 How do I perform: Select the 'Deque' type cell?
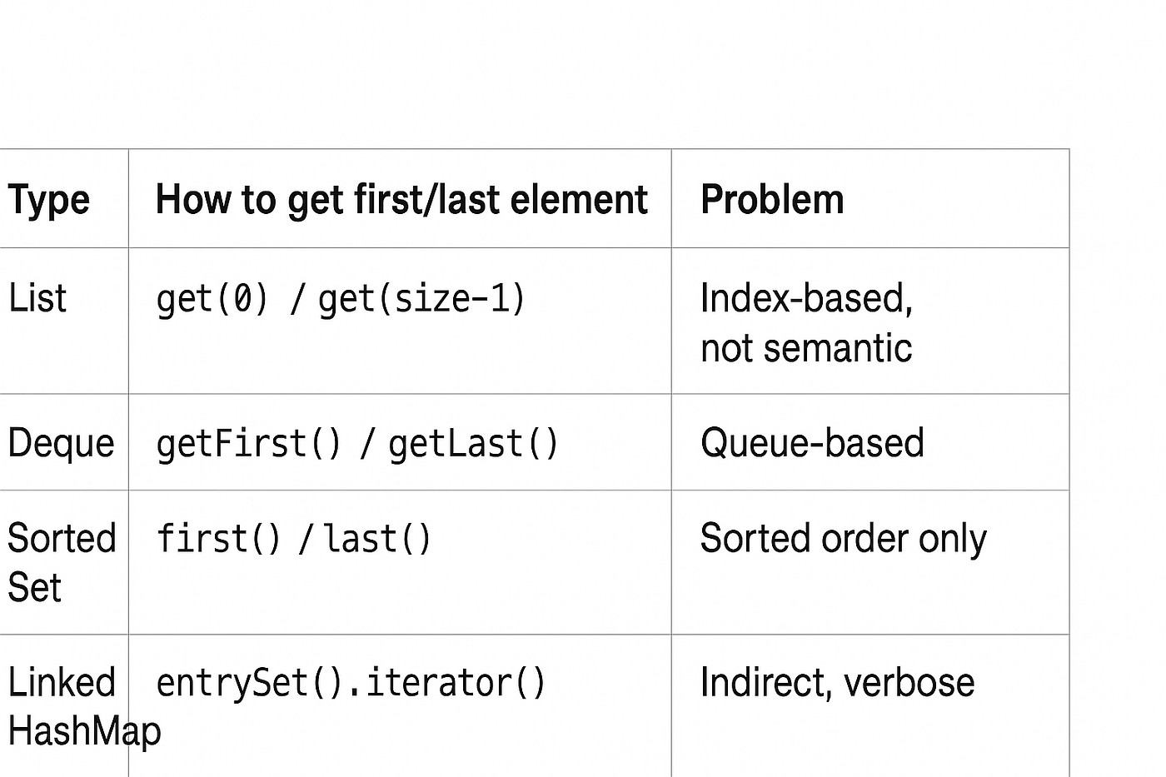point(61,443)
